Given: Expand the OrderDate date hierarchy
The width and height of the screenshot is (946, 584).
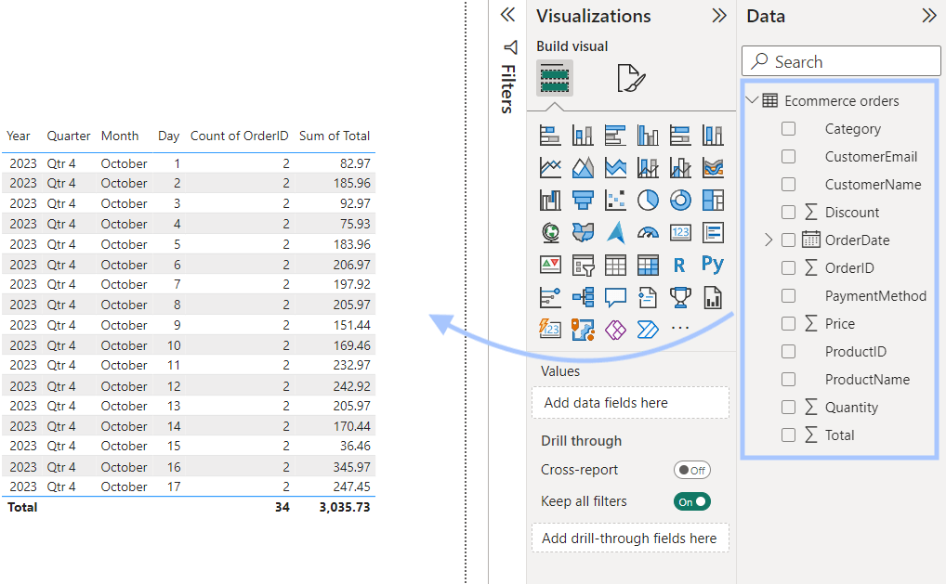Looking at the screenshot, I should pyautogui.click(x=768, y=240).
